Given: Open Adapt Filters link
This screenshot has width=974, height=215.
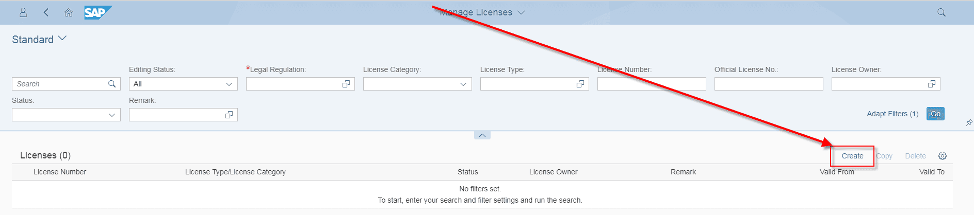Looking at the screenshot, I should (892, 114).
